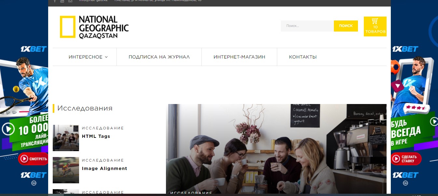438x196 pixels.
Task: Open the shopping cart with 10 товаров
Action: (x=375, y=26)
